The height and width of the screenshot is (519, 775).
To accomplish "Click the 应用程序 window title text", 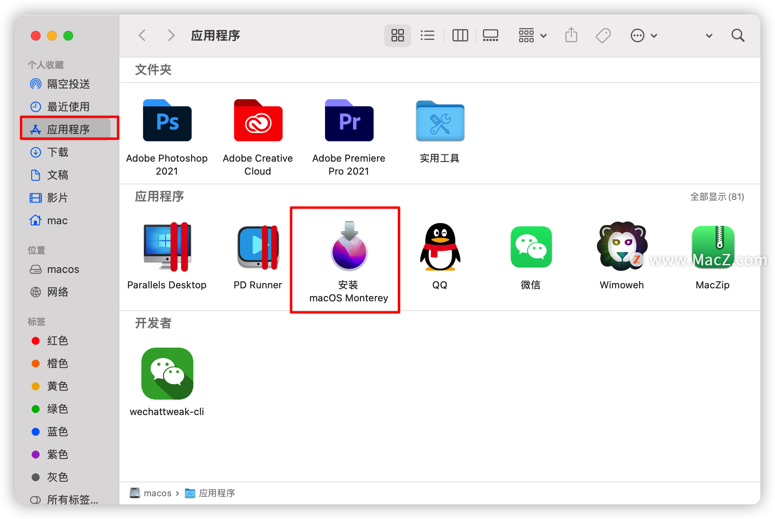I will (215, 36).
